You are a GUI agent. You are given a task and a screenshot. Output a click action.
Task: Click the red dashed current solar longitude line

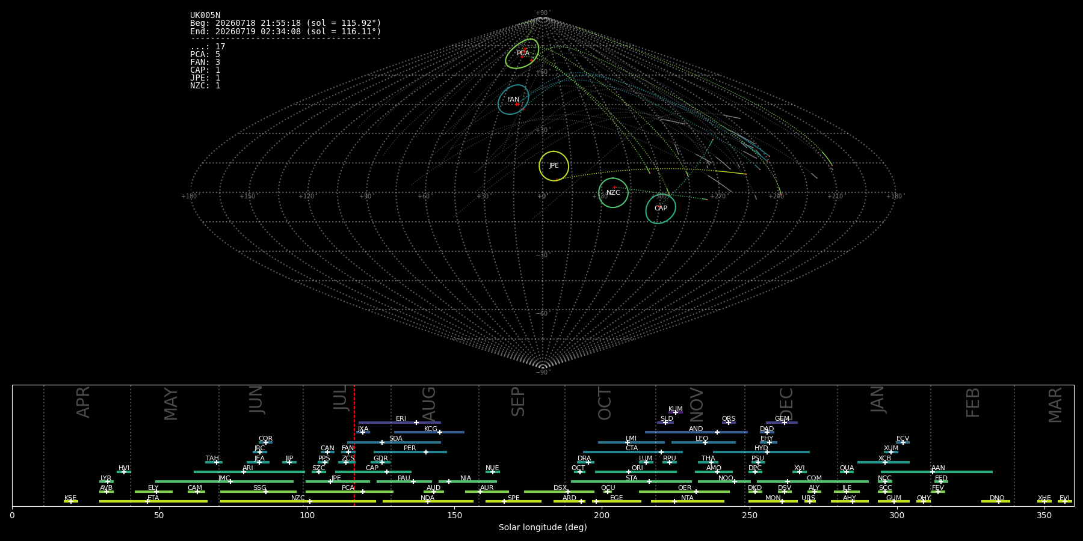[x=354, y=445]
